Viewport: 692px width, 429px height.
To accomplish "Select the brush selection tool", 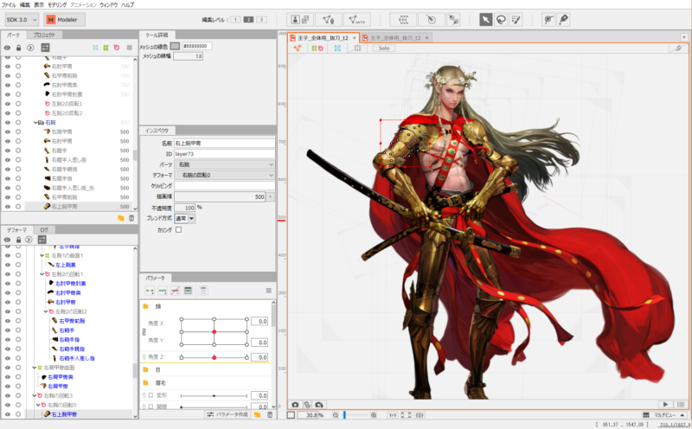I will click(516, 19).
